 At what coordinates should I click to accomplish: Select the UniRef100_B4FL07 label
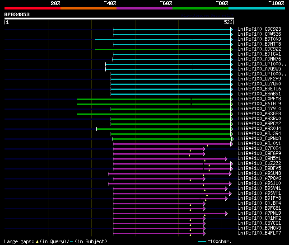pos(259,233)
